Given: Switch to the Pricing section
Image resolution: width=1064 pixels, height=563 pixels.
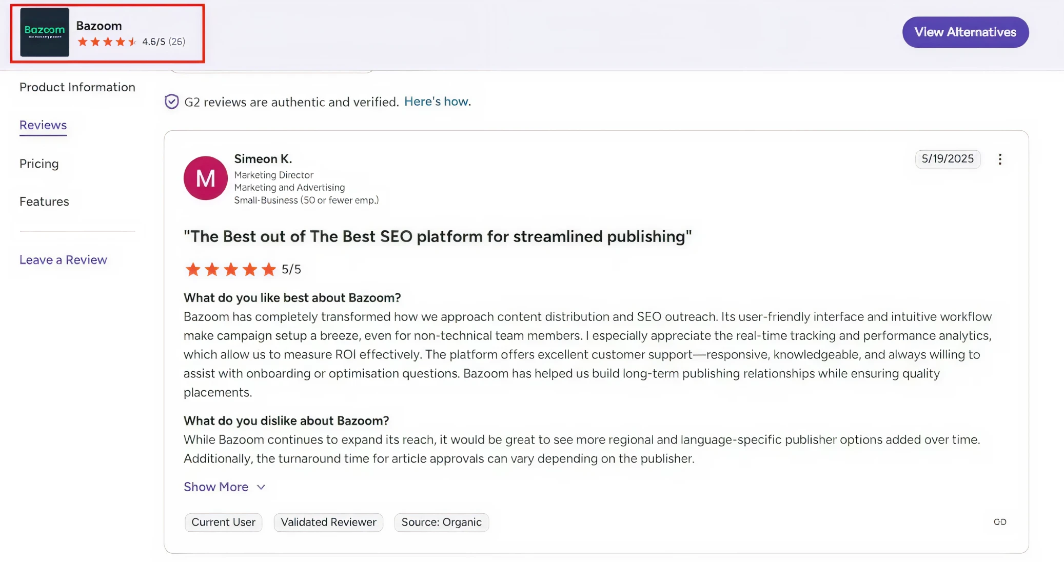Looking at the screenshot, I should (x=39, y=164).
